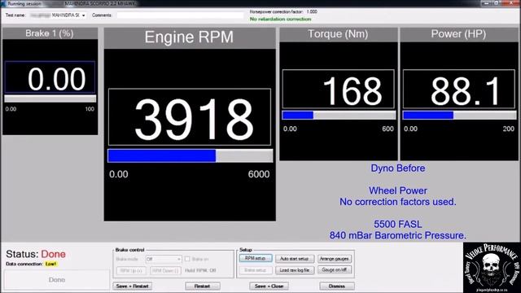This screenshot has height=293, width=521.
Task: Click the Power value 88.1
Action: click(466, 91)
